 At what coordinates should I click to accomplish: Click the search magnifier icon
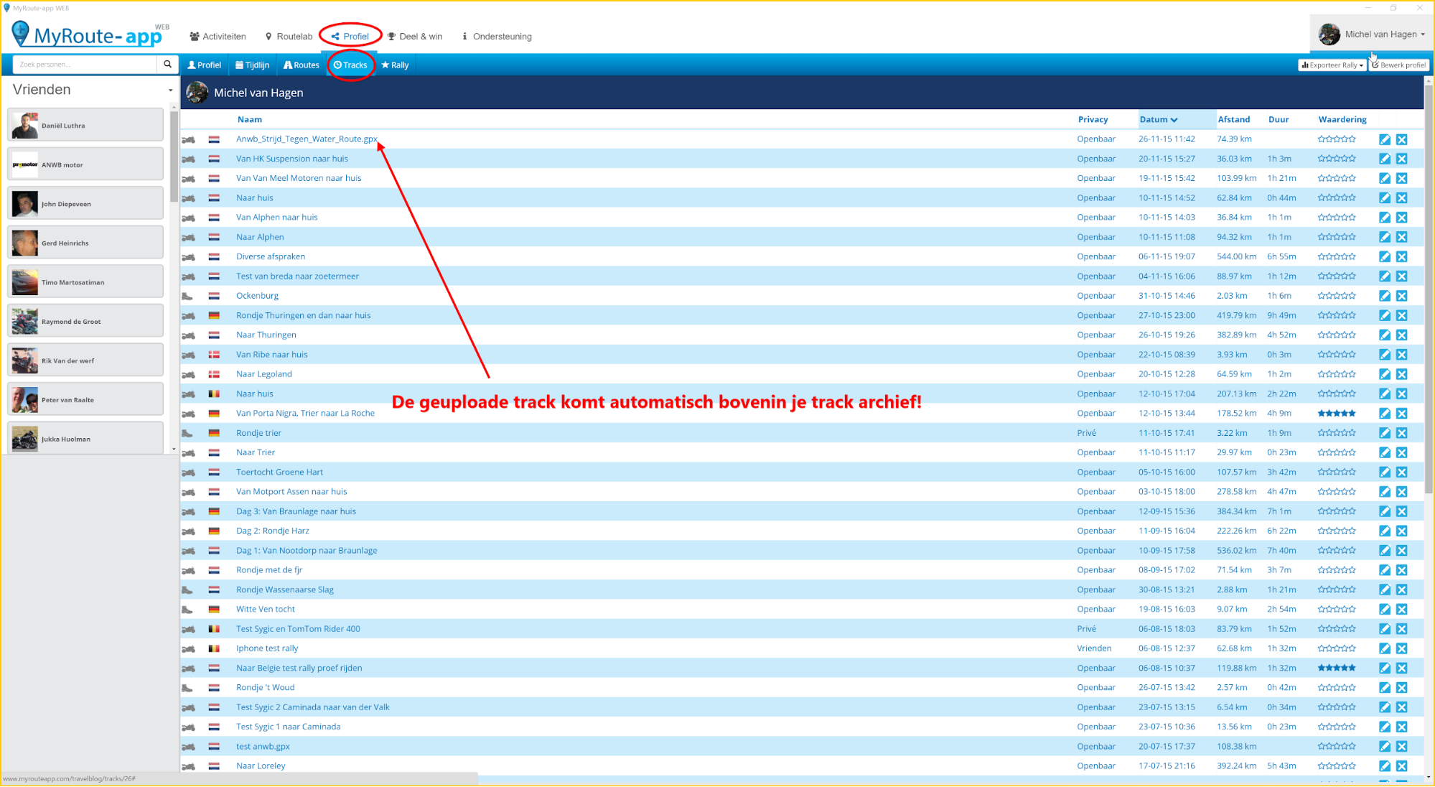pyautogui.click(x=167, y=65)
